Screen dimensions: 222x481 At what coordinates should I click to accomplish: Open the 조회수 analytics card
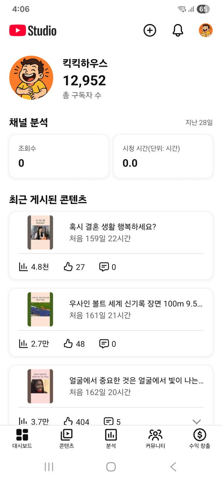click(x=59, y=156)
